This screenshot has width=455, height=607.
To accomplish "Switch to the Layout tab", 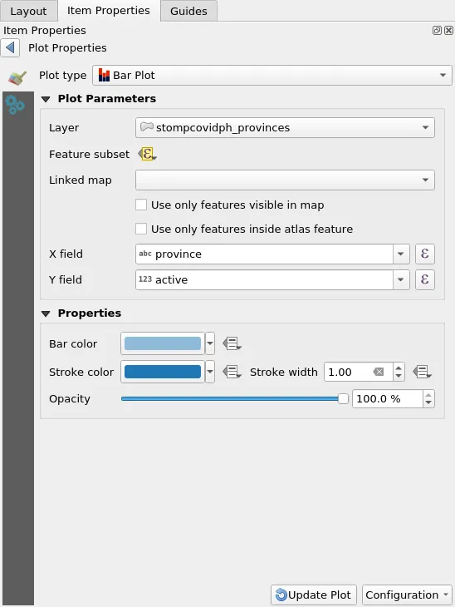I will (x=28, y=11).
